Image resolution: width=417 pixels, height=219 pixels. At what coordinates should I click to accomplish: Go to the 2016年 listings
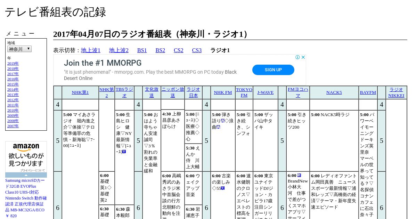pos(13,79)
